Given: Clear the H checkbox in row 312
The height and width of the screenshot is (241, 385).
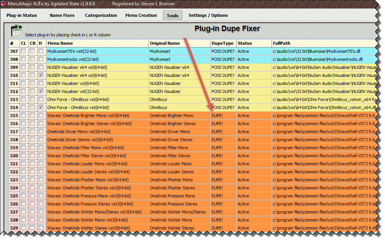Looking at the screenshot, I should point(41,91).
